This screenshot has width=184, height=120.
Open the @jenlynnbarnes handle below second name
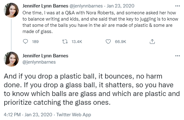pos(39,62)
